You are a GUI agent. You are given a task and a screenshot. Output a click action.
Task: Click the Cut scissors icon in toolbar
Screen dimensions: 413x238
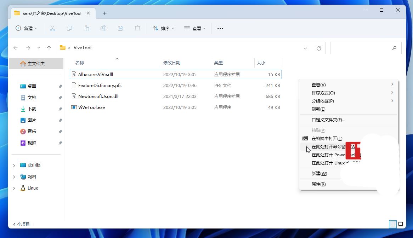tap(52, 28)
